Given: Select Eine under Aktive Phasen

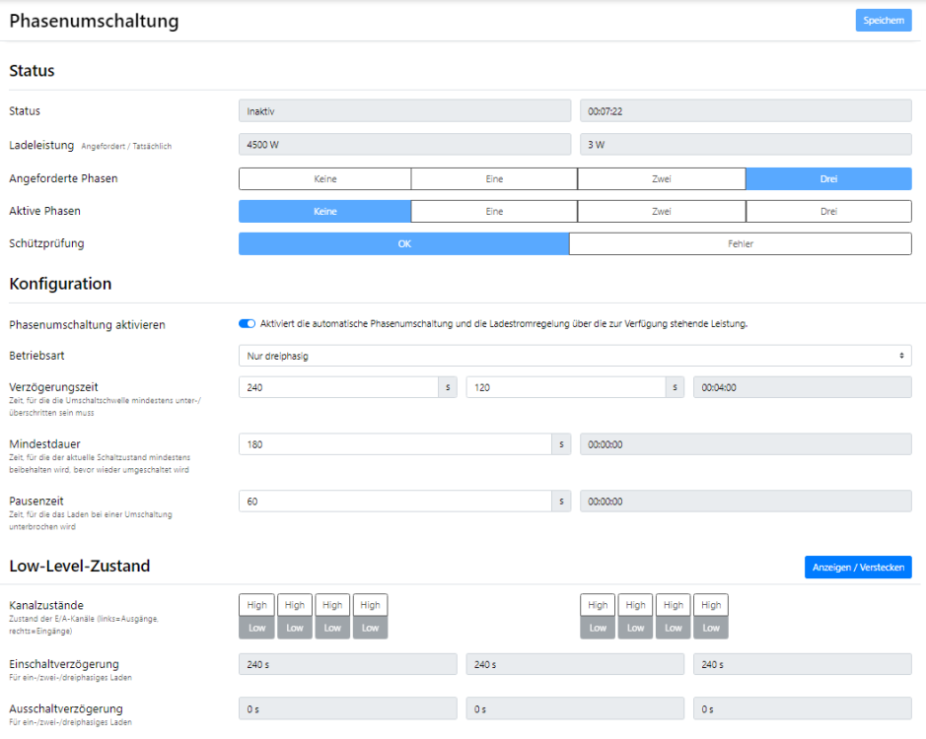Looking at the screenshot, I should click(x=494, y=212).
